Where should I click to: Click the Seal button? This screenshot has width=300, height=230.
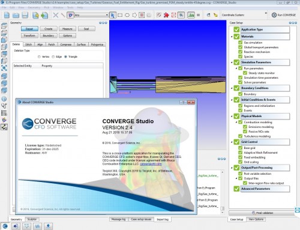point(86,29)
